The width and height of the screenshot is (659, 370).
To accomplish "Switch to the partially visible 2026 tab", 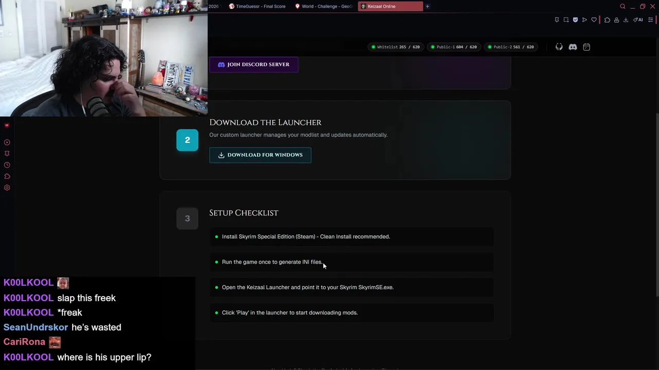I will [x=215, y=6].
